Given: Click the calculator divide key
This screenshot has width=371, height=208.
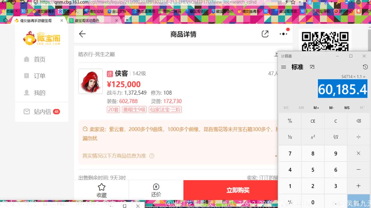Looking at the screenshot, I should click(x=359, y=137).
